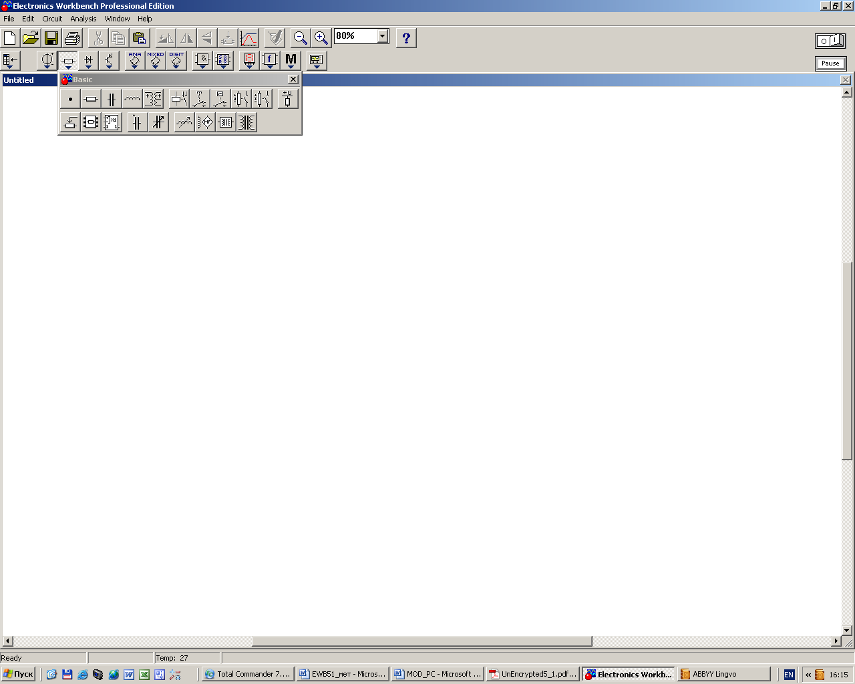Image resolution: width=855 pixels, height=684 pixels.
Task: Open the Sources parts bin
Action: pyautogui.click(x=47, y=61)
